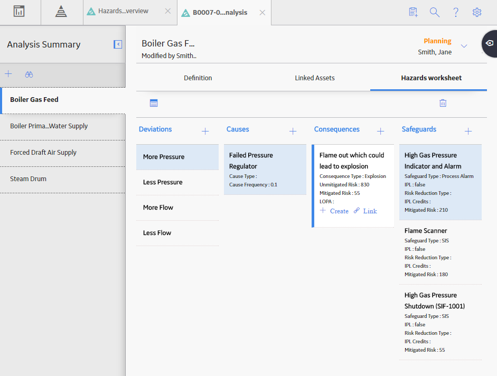Click Mitigated Risk : 180 value
This screenshot has width=497, height=376.
(426, 274)
